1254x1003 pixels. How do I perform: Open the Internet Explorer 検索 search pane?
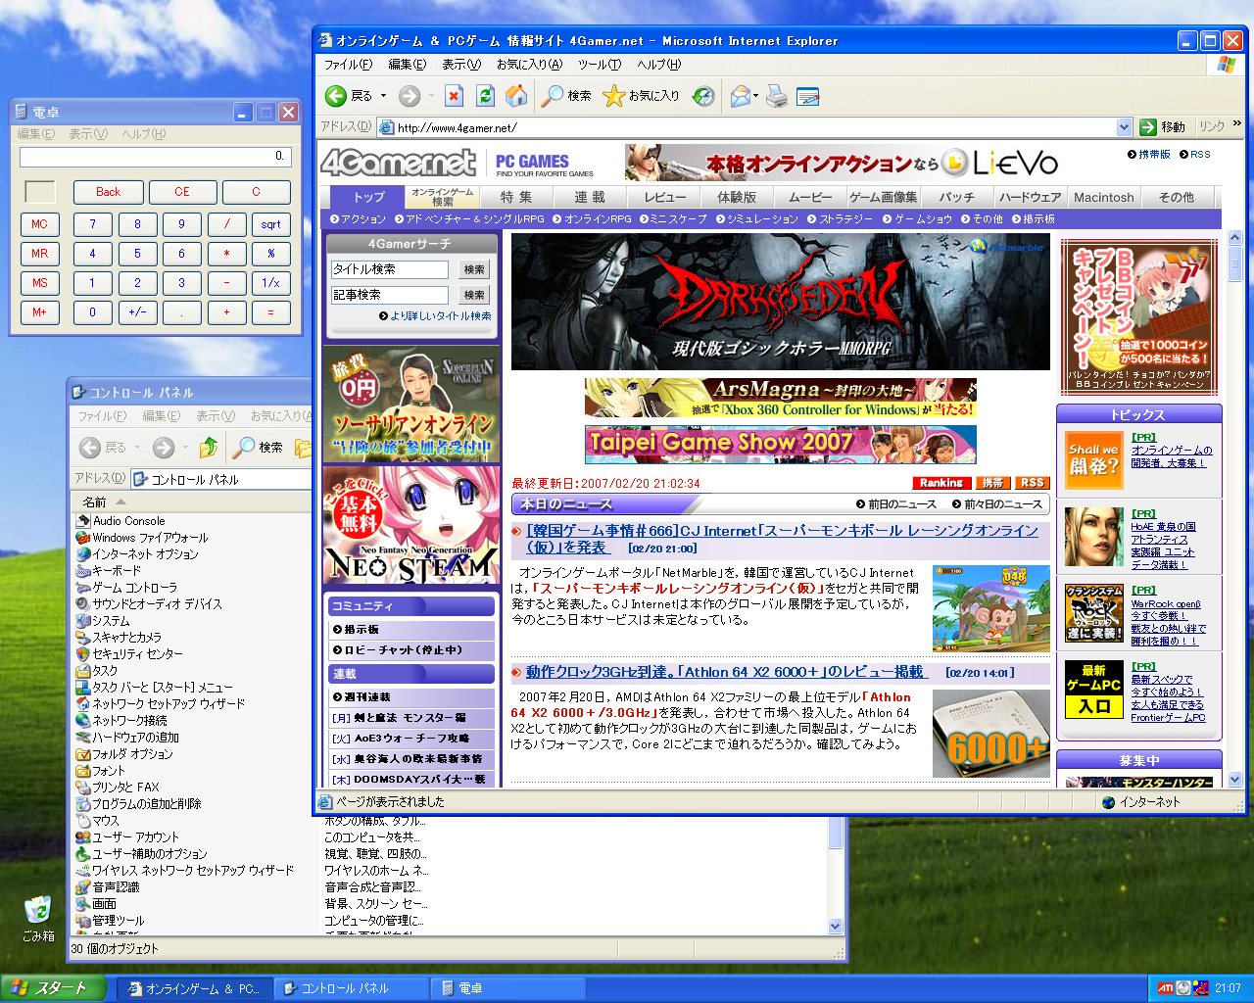[x=567, y=96]
